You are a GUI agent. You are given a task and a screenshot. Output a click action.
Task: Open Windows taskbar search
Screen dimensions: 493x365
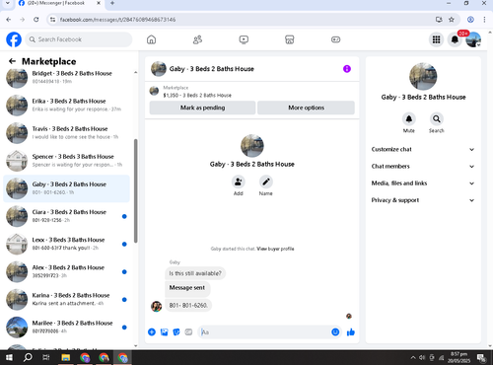(28, 357)
